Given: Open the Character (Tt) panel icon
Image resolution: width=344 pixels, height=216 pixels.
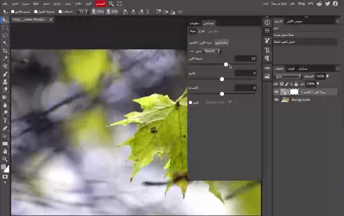Looking at the screenshot, I should 267,50.
